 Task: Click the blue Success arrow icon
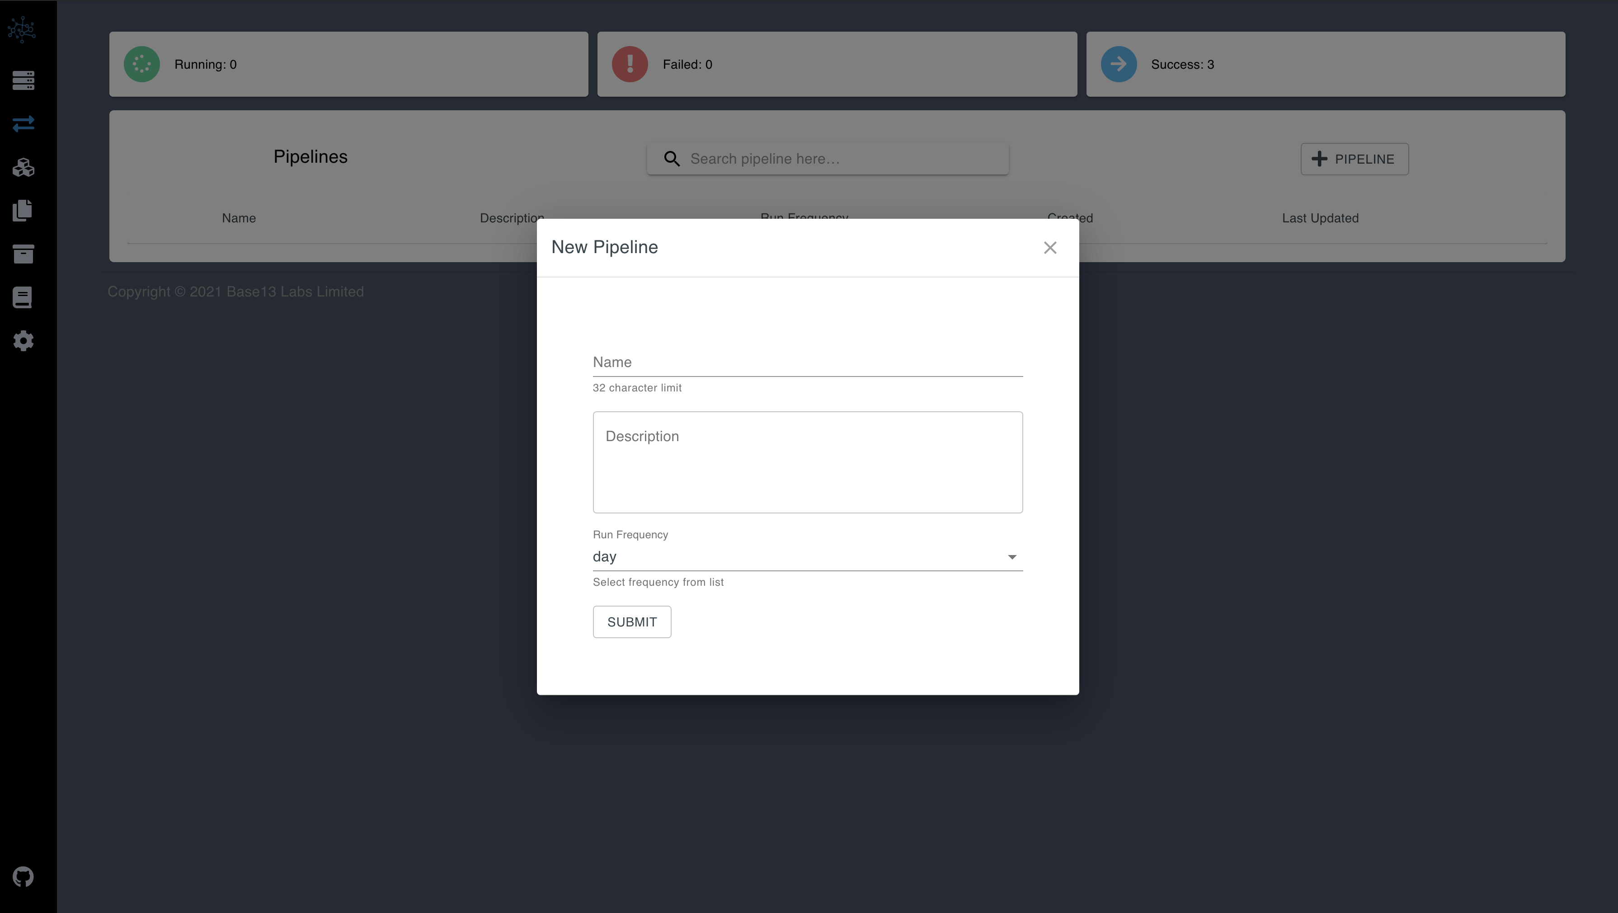pyautogui.click(x=1119, y=64)
